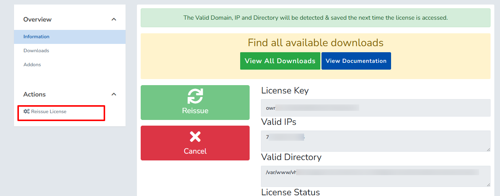Go to the Addons sidebar item
Image resolution: width=500 pixels, height=196 pixels.
(x=32, y=65)
